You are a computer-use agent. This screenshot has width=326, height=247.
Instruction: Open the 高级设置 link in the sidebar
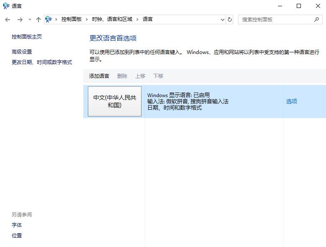(x=22, y=52)
